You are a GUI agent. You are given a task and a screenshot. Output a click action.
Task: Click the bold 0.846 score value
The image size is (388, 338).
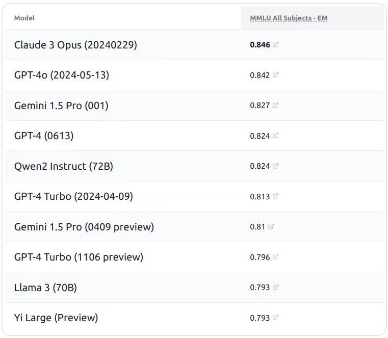tap(260, 45)
